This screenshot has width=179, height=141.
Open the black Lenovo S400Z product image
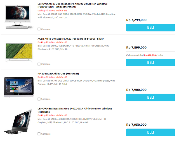(x=18, y=122)
